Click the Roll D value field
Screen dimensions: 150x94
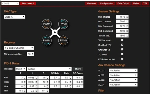point(44,78)
